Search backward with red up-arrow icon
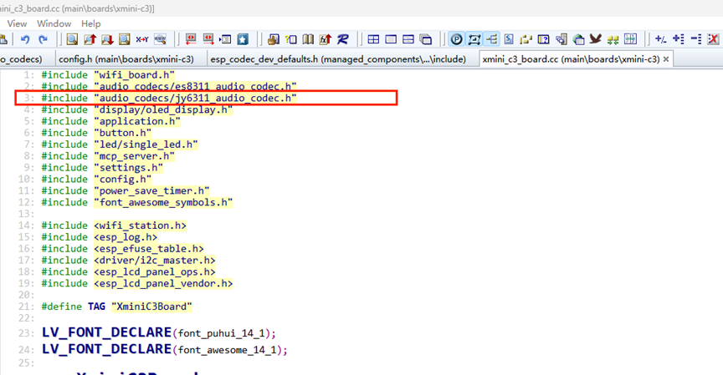This screenshot has height=375, width=723. [90, 39]
